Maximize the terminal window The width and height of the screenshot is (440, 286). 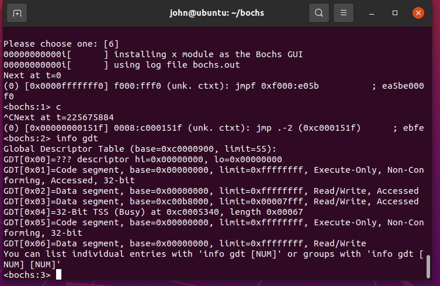[x=395, y=13]
